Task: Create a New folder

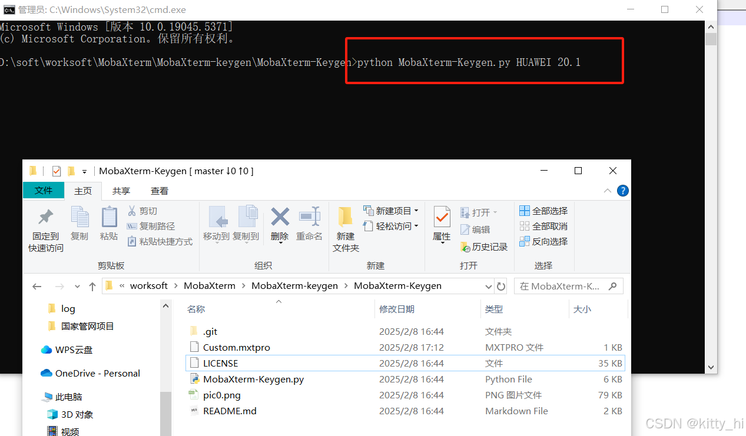Action: tap(346, 230)
